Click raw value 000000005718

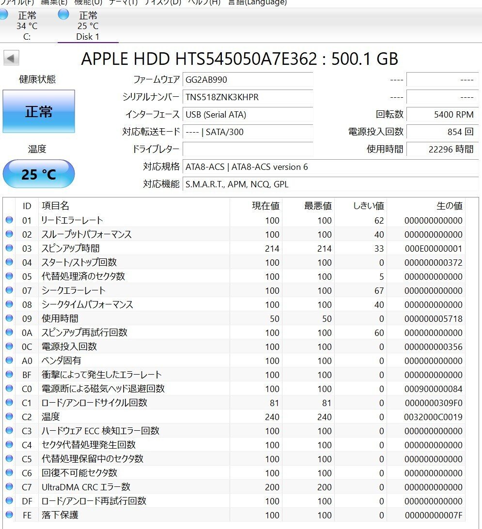[x=434, y=319]
